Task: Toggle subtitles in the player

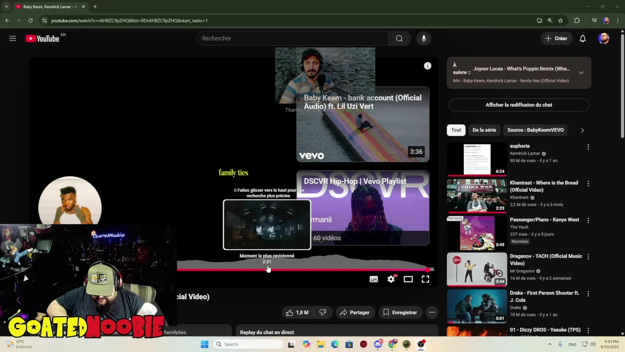Action: (x=374, y=279)
